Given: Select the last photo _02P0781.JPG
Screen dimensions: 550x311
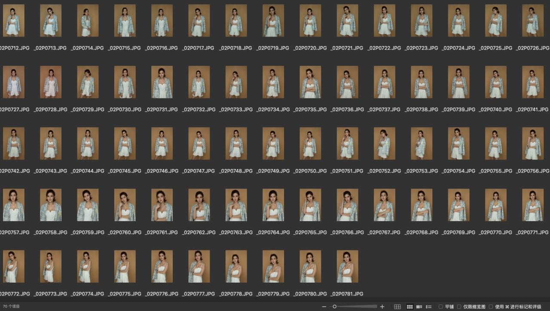Looking at the screenshot, I should [x=347, y=267].
